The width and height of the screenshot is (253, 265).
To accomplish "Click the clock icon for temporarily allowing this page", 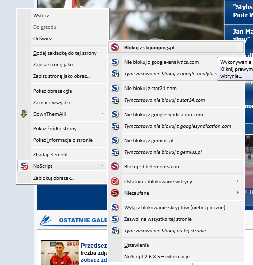I will pos(115,230).
